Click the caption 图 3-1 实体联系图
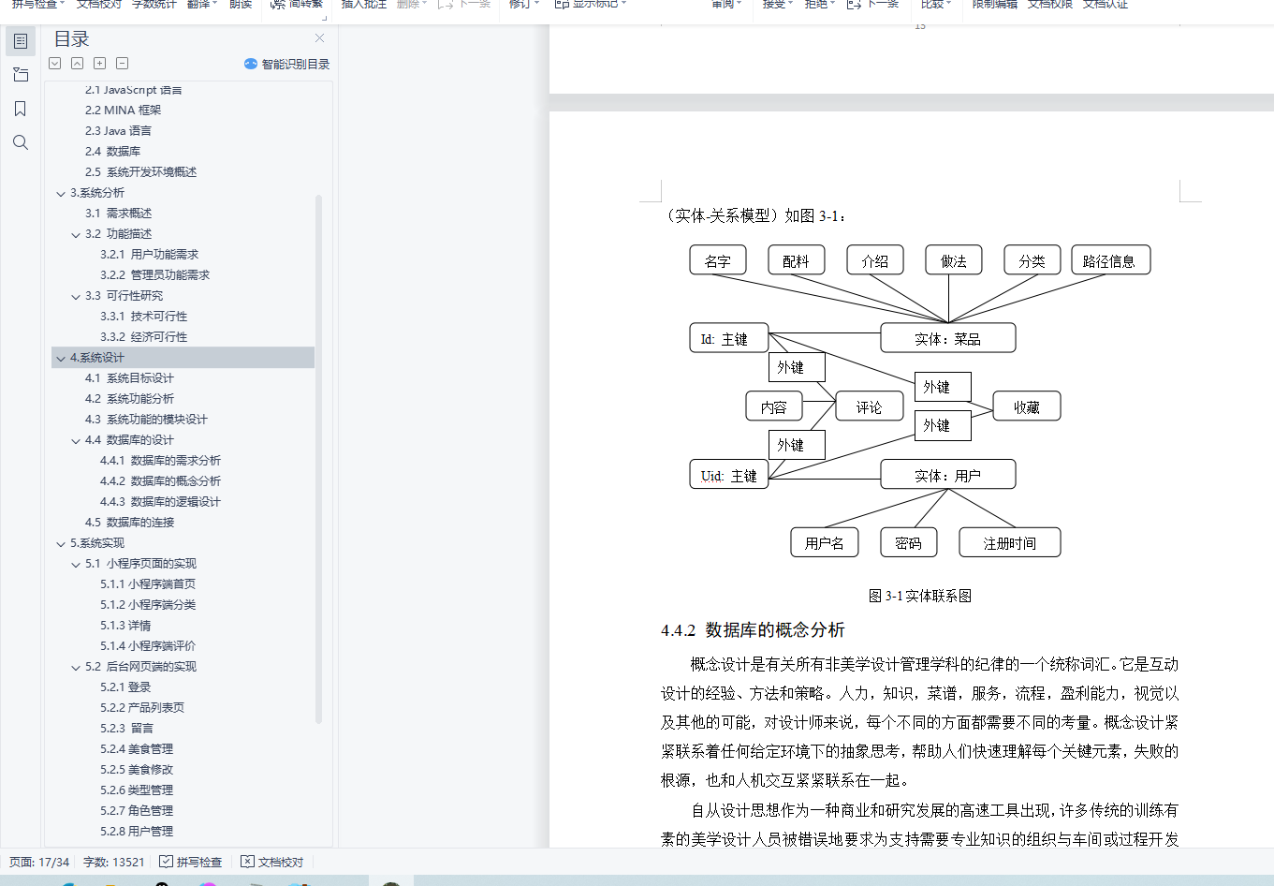The height and width of the screenshot is (886, 1274). (x=920, y=596)
